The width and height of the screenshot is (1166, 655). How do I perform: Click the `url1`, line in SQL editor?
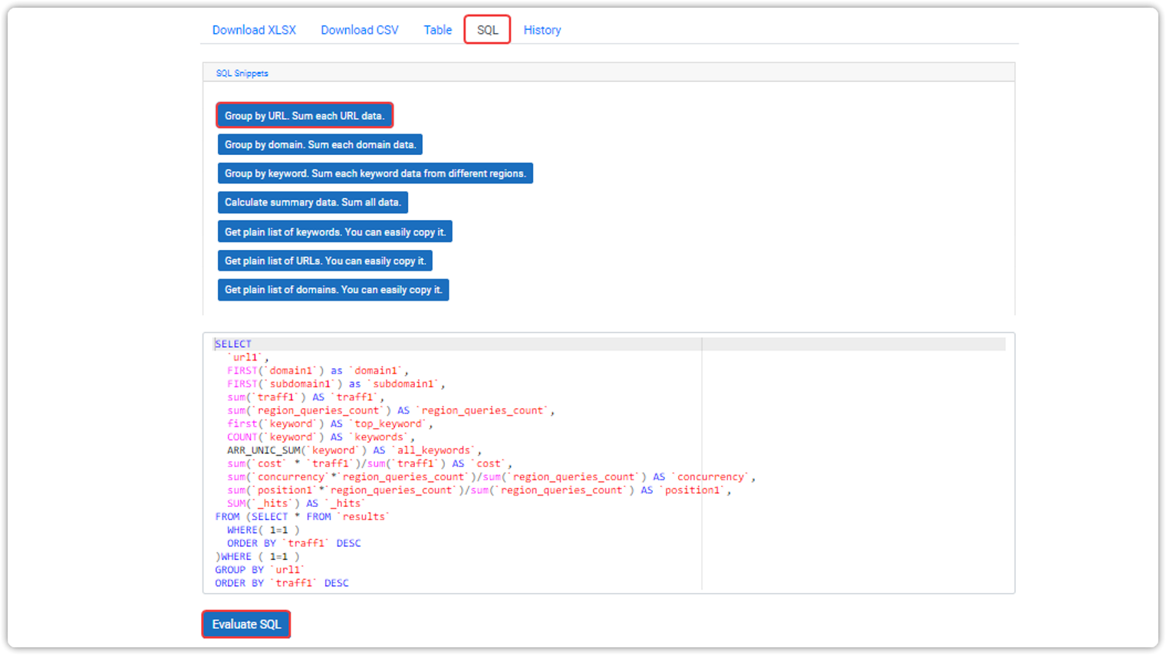point(248,357)
